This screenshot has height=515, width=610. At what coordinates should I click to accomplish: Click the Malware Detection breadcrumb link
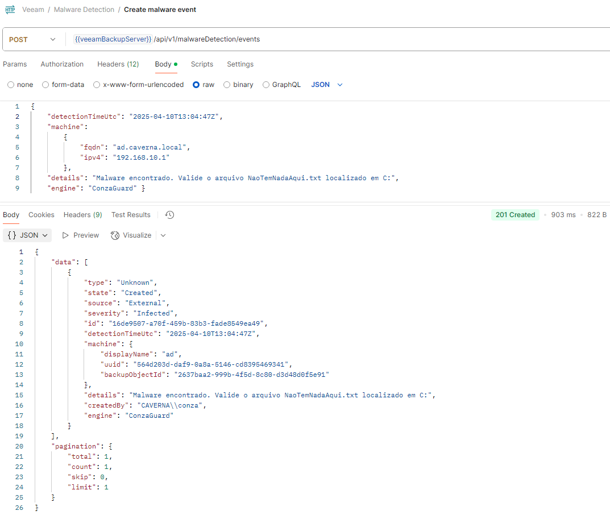84,9
